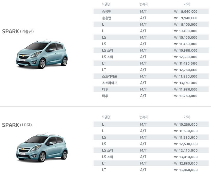The height and width of the screenshot is (174, 211).
Task: Select the LPGi price ₩ 13,410,000
Action: [x=186, y=157]
